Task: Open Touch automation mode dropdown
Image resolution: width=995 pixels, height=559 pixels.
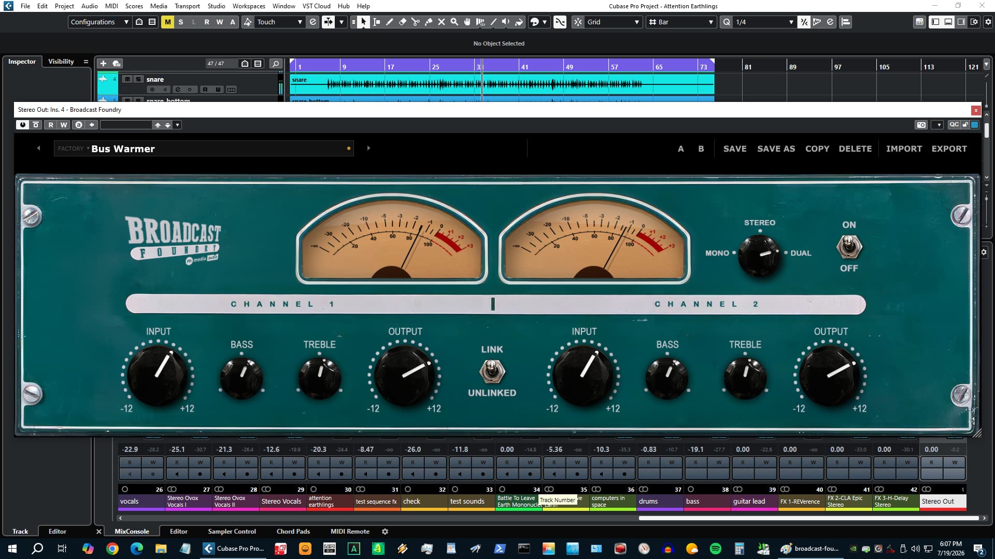Action: (279, 22)
